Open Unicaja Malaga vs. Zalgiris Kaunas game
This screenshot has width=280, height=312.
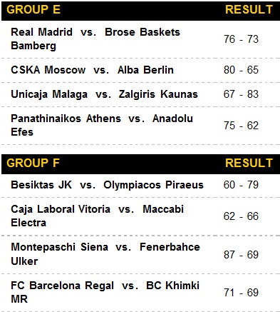pyautogui.click(x=104, y=94)
